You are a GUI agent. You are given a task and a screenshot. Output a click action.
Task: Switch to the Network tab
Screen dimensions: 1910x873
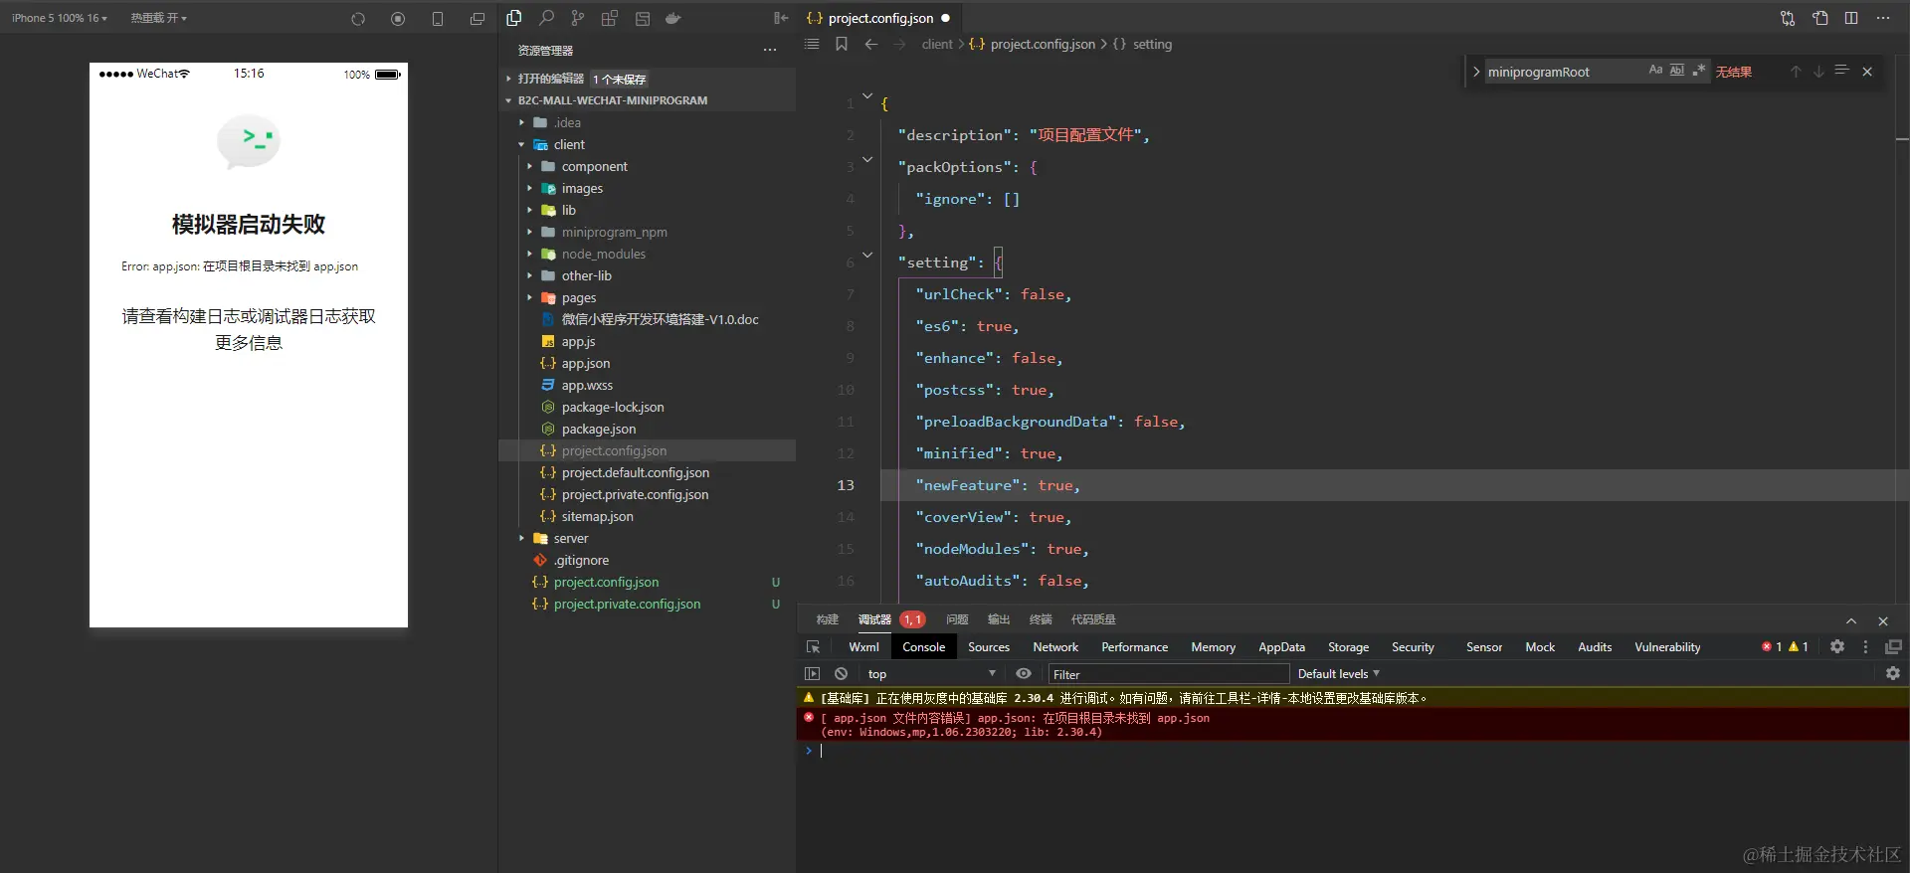[1055, 647]
